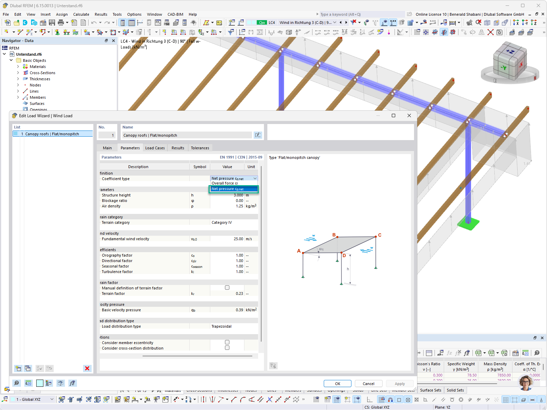Open units and decimal places in the dialog
Screen dimensions: 547x410
point(28,383)
